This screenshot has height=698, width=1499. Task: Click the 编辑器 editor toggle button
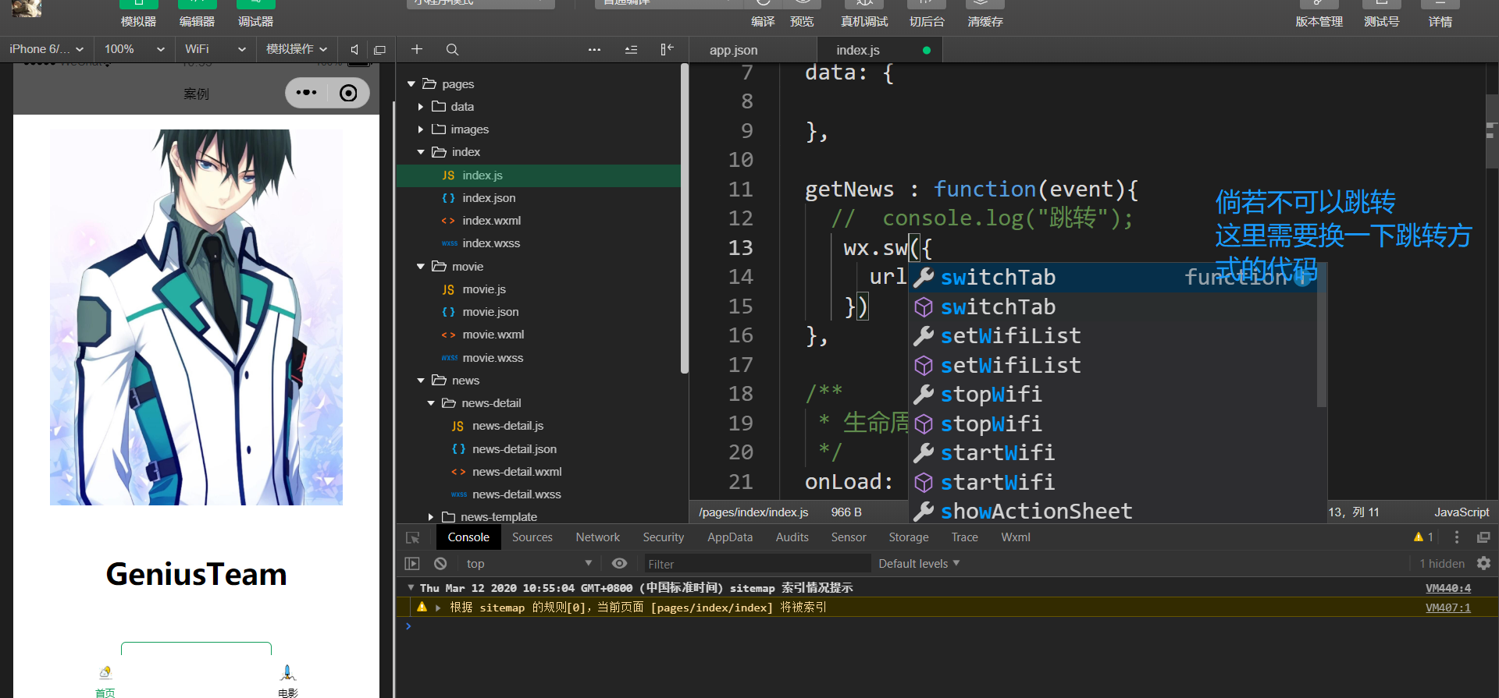pyautogui.click(x=197, y=15)
